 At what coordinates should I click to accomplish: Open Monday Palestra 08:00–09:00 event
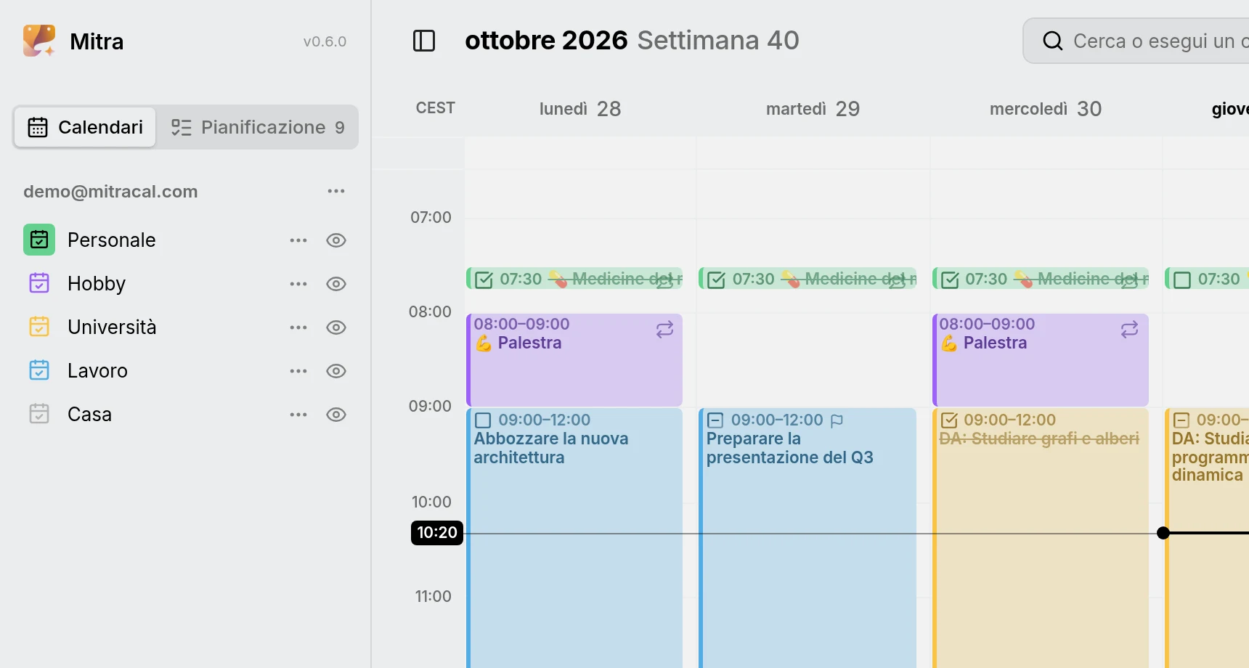(x=574, y=360)
